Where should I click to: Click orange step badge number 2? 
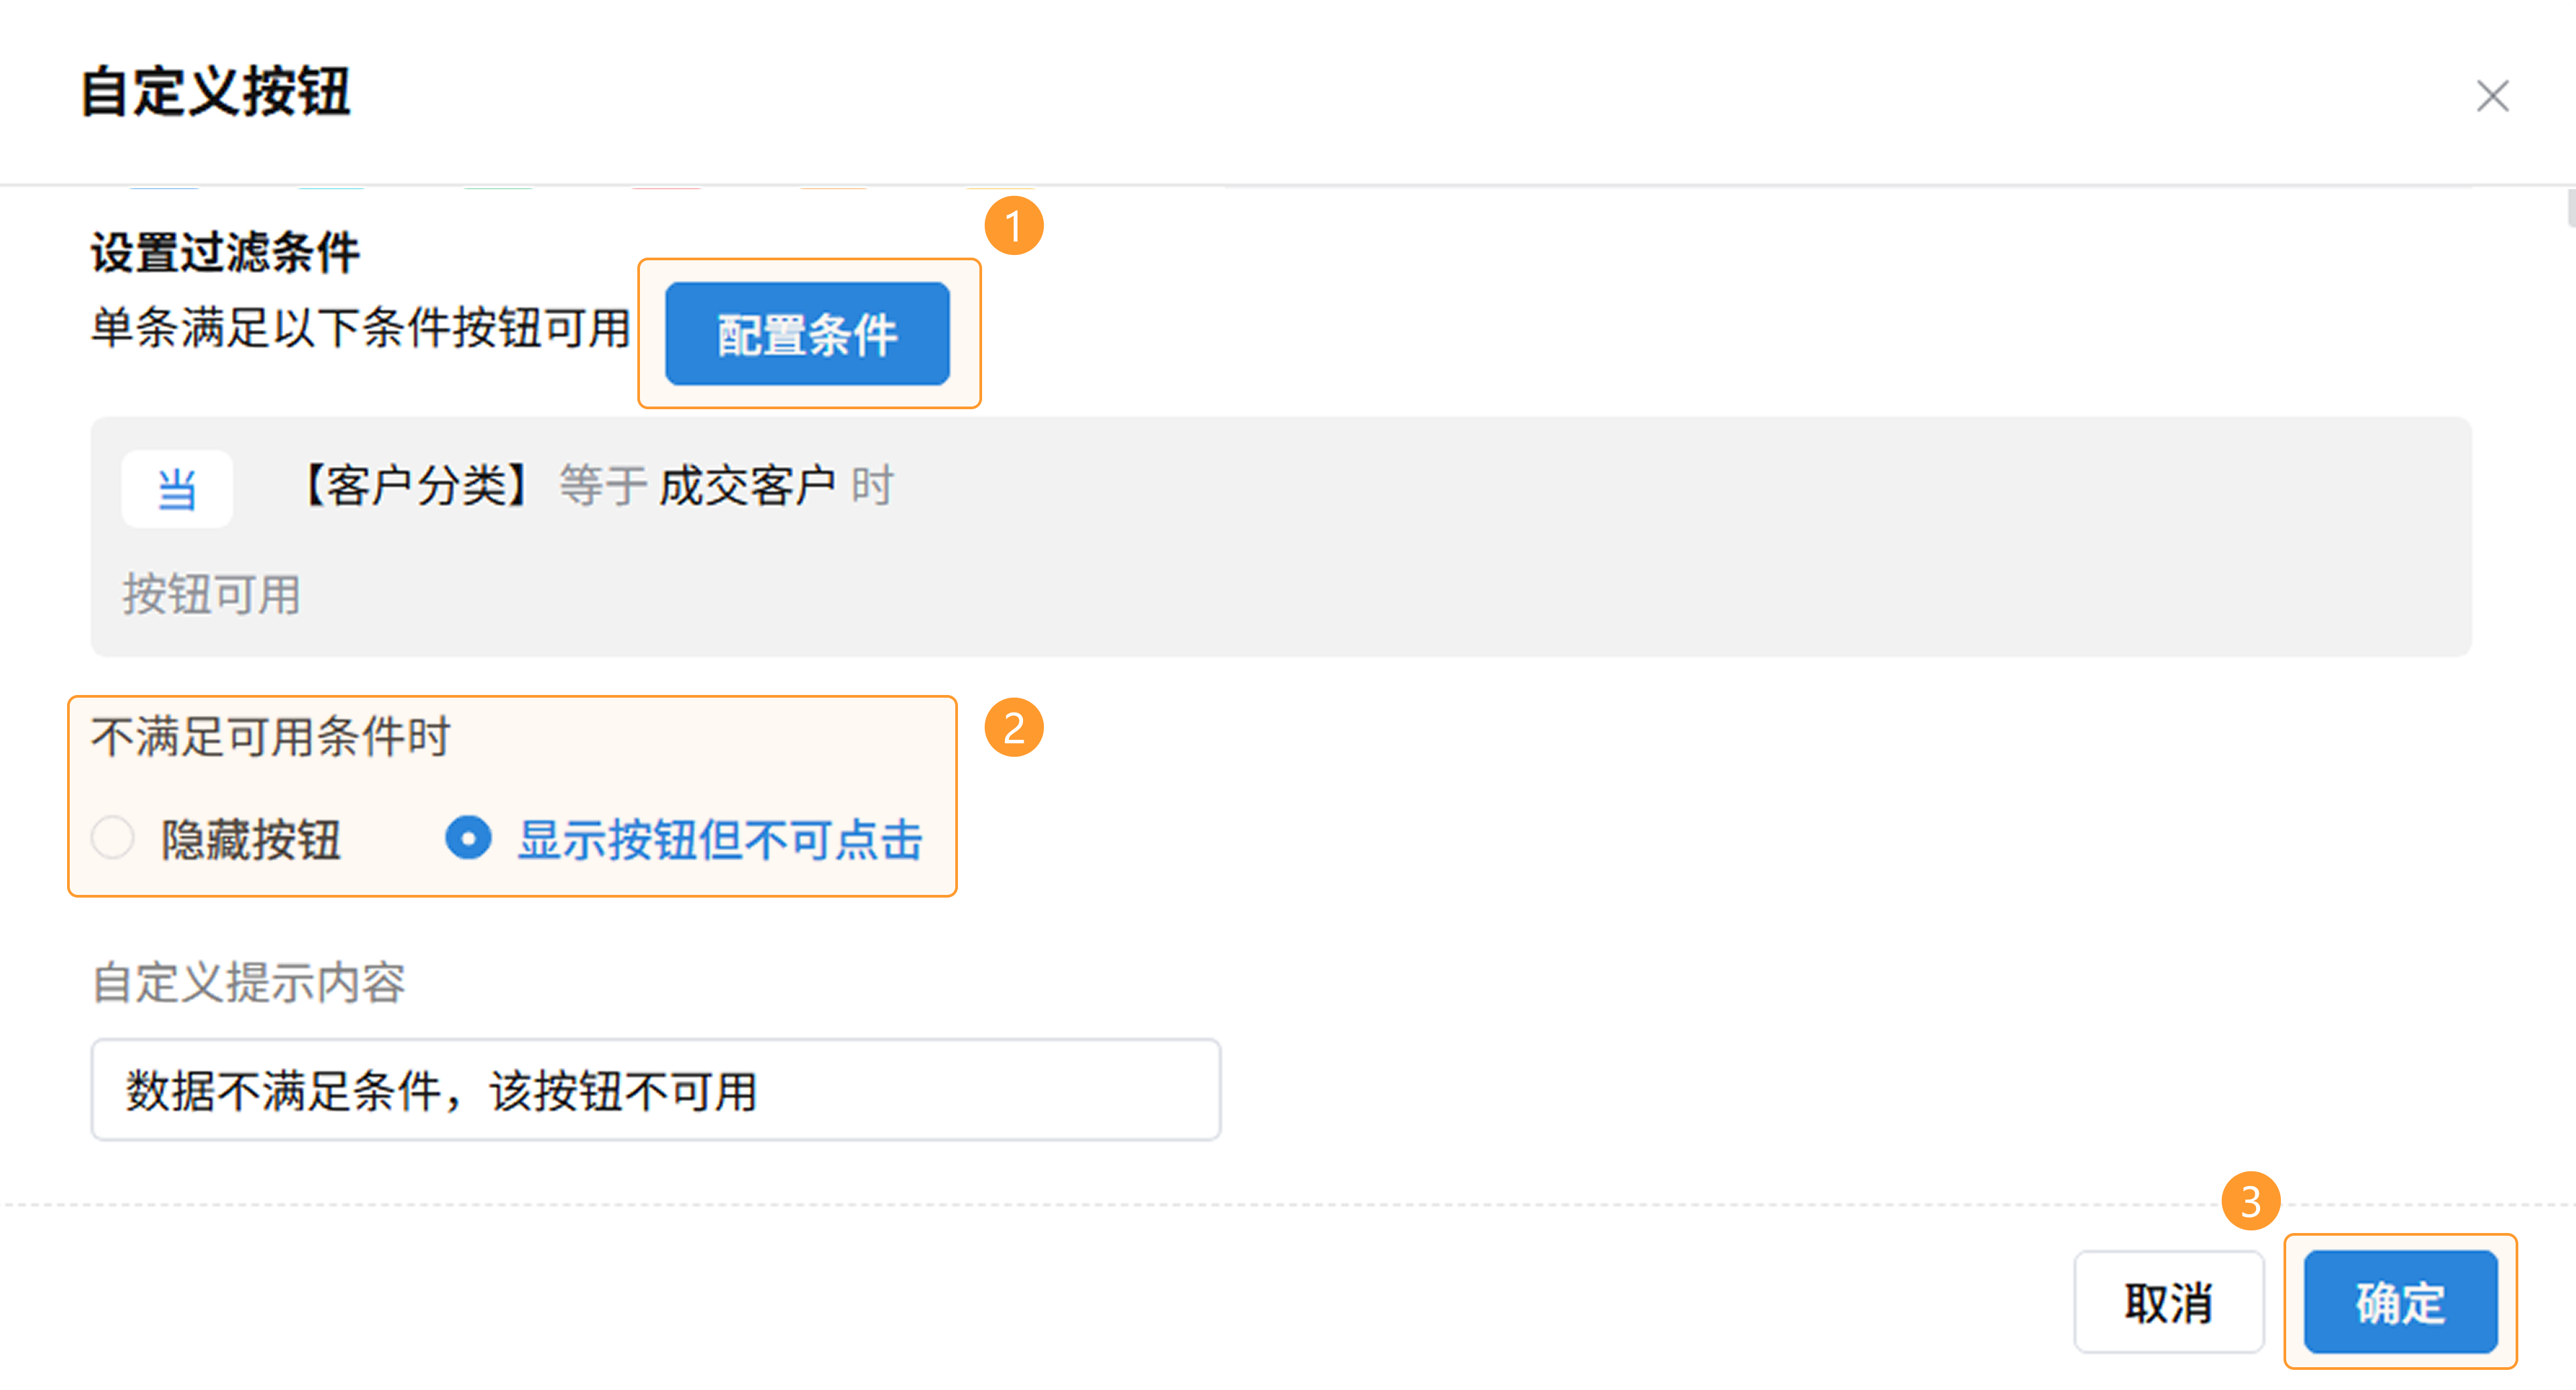click(1014, 728)
